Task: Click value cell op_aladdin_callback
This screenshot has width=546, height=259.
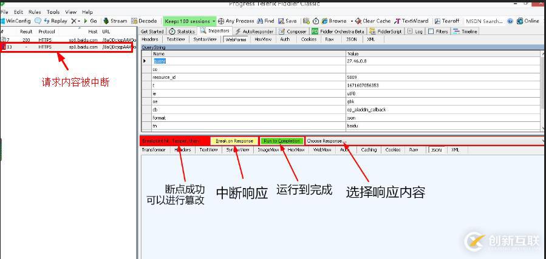Action: pyautogui.click(x=443, y=110)
